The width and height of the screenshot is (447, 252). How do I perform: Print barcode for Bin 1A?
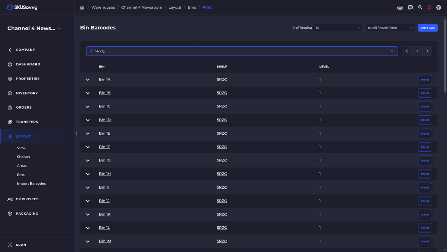(425, 80)
